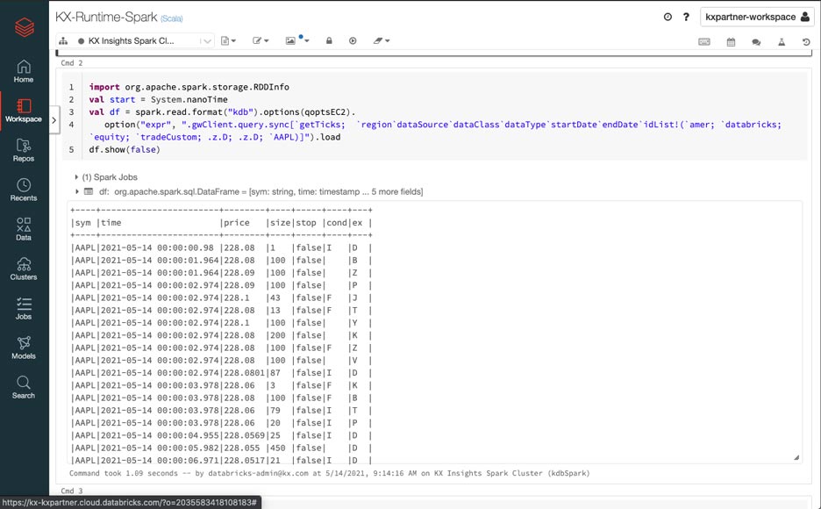821x509 pixels.
Task: Go to the Data section
Action: 24,229
